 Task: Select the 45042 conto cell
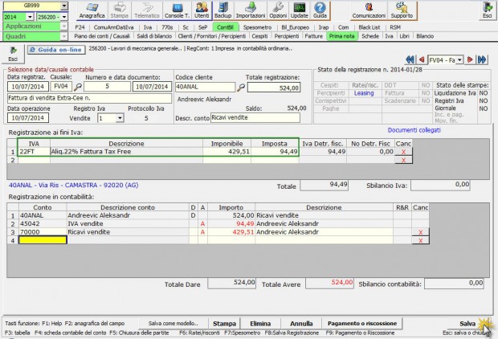[x=43, y=223]
